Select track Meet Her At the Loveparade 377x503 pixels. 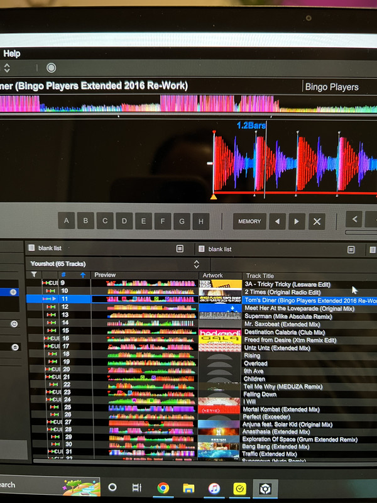pos(300,308)
